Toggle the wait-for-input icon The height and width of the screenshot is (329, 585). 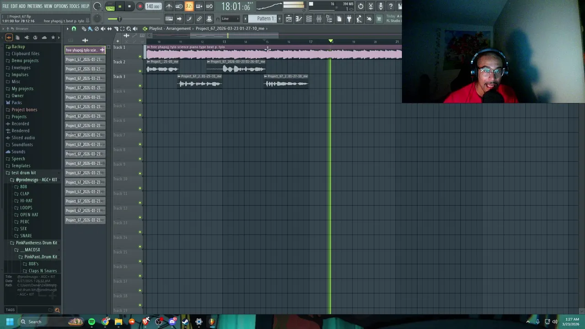pyautogui.click(x=179, y=6)
